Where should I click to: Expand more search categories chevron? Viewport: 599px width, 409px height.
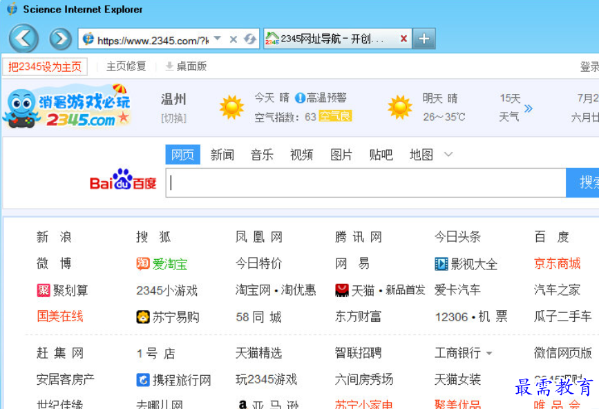click(448, 154)
